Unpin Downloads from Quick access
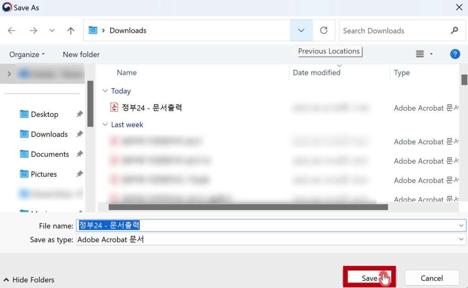This screenshot has width=468, height=288. click(80, 134)
